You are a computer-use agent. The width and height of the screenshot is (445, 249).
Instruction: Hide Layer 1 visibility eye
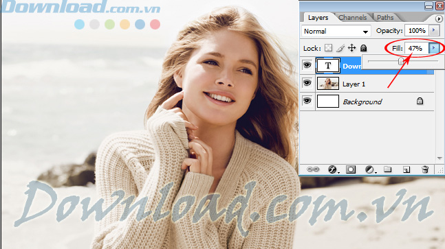[x=307, y=83]
